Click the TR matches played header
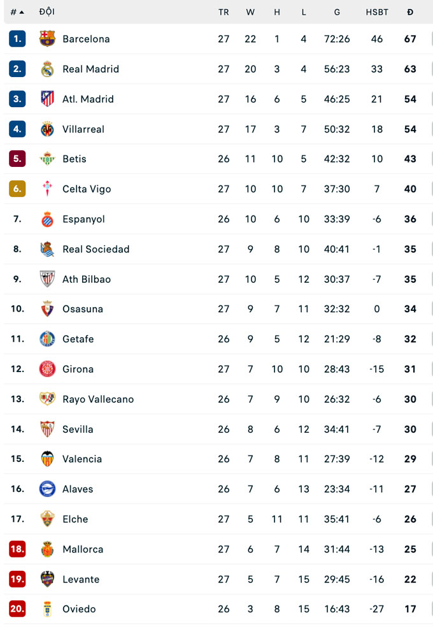The width and height of the screenshot is (433, 627). [224, 12]
